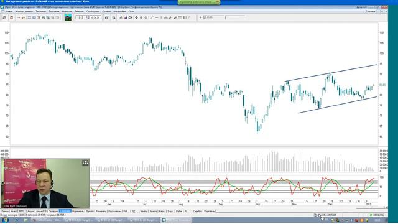
Task: Open Internet Explorer from the taskbar
Action: coord(17,220)
